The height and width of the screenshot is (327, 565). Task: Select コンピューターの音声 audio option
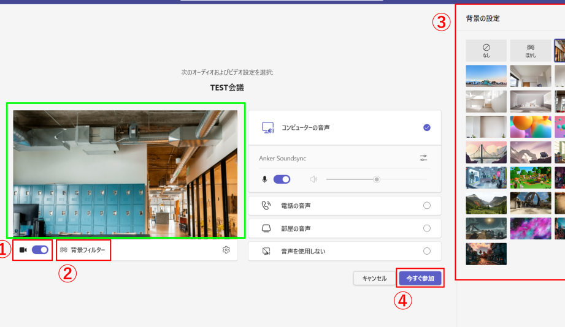tap(345, 128)
